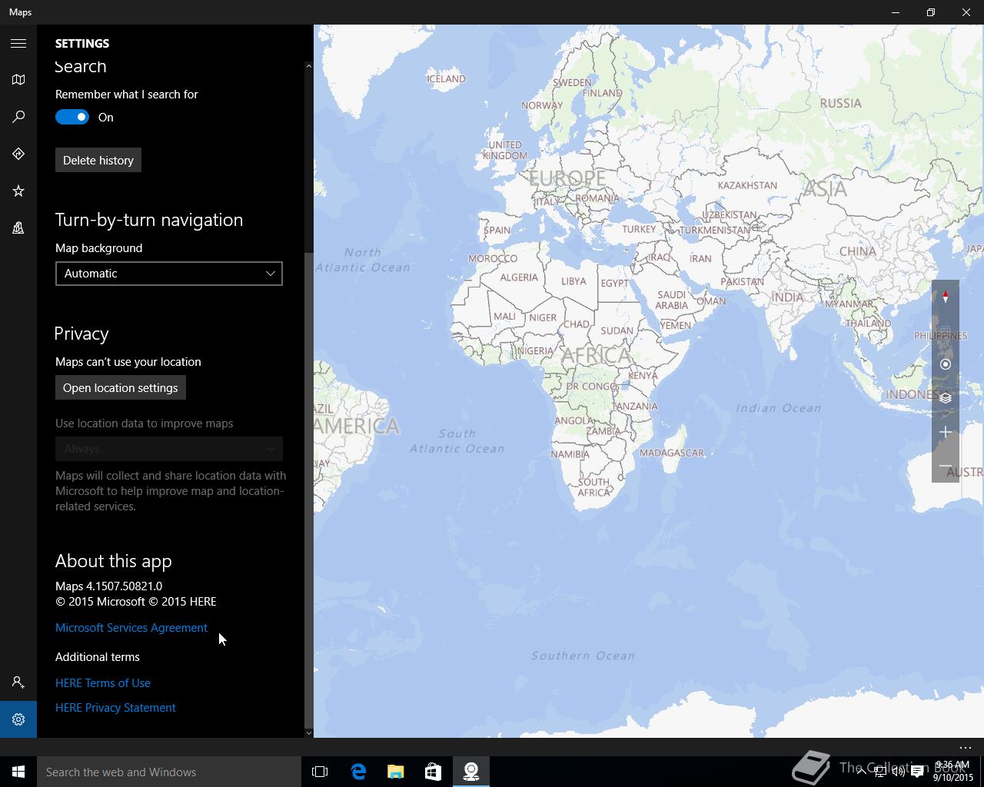
Task: Open Favorites star icon
Action: [18, 191]
